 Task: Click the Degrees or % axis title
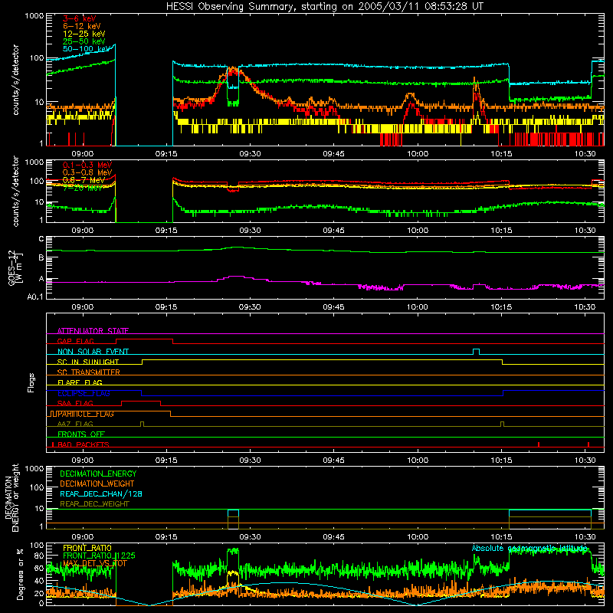tap(20, 574)
